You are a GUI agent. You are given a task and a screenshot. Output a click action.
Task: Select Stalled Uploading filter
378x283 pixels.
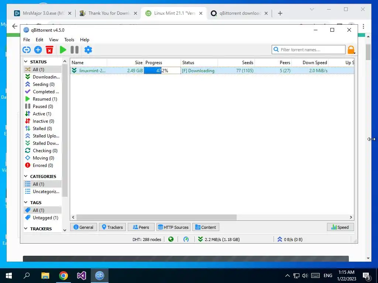click(43, 136)
